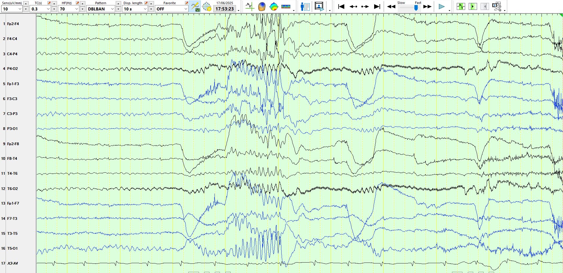Screen dimensions: 563x273
Task: Step Disp. length up with the arrow
Action: (x=151, y=4)
